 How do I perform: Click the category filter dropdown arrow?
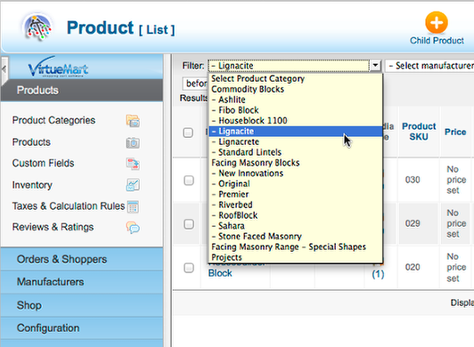point(375,65)
